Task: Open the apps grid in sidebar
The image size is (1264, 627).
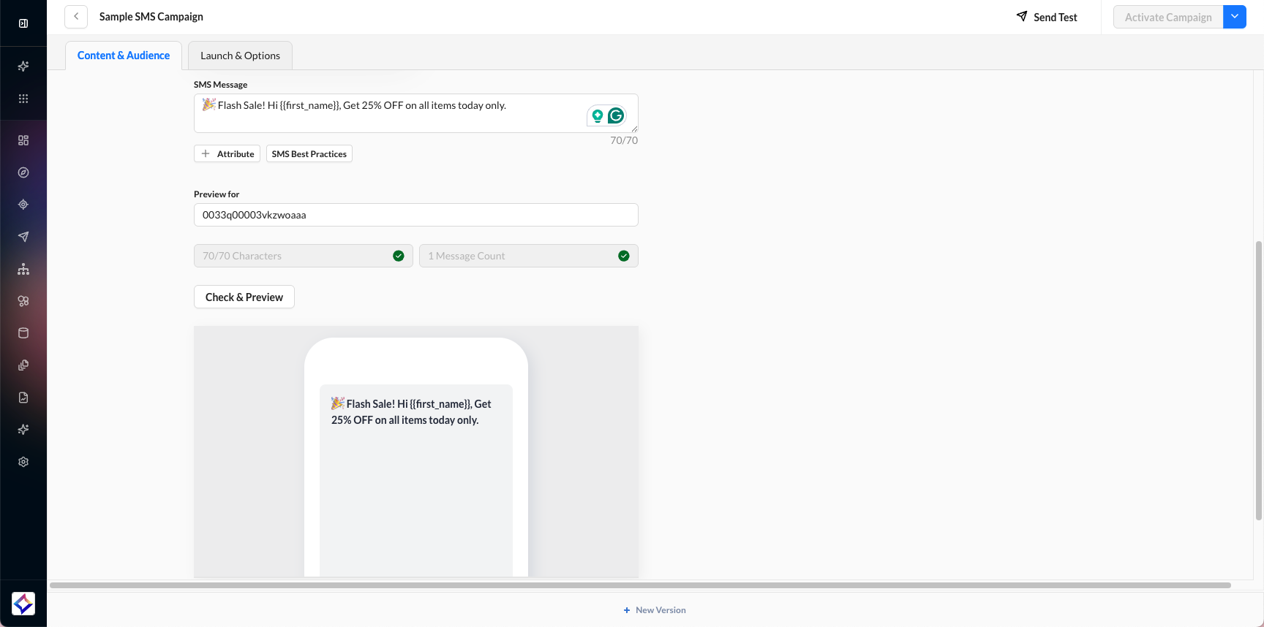Action: tap(23, 99)
